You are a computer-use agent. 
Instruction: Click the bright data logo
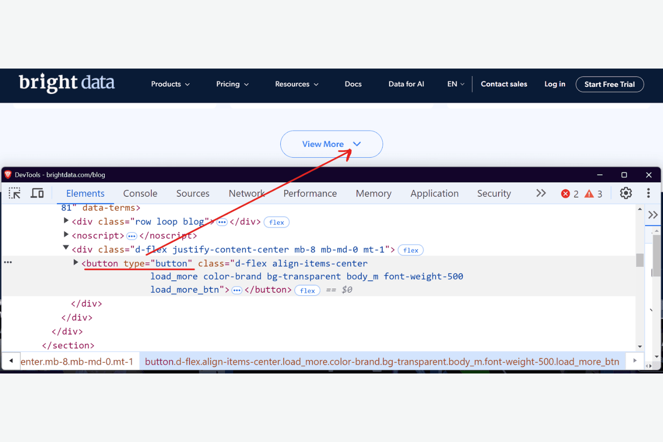tap(67, 83)
